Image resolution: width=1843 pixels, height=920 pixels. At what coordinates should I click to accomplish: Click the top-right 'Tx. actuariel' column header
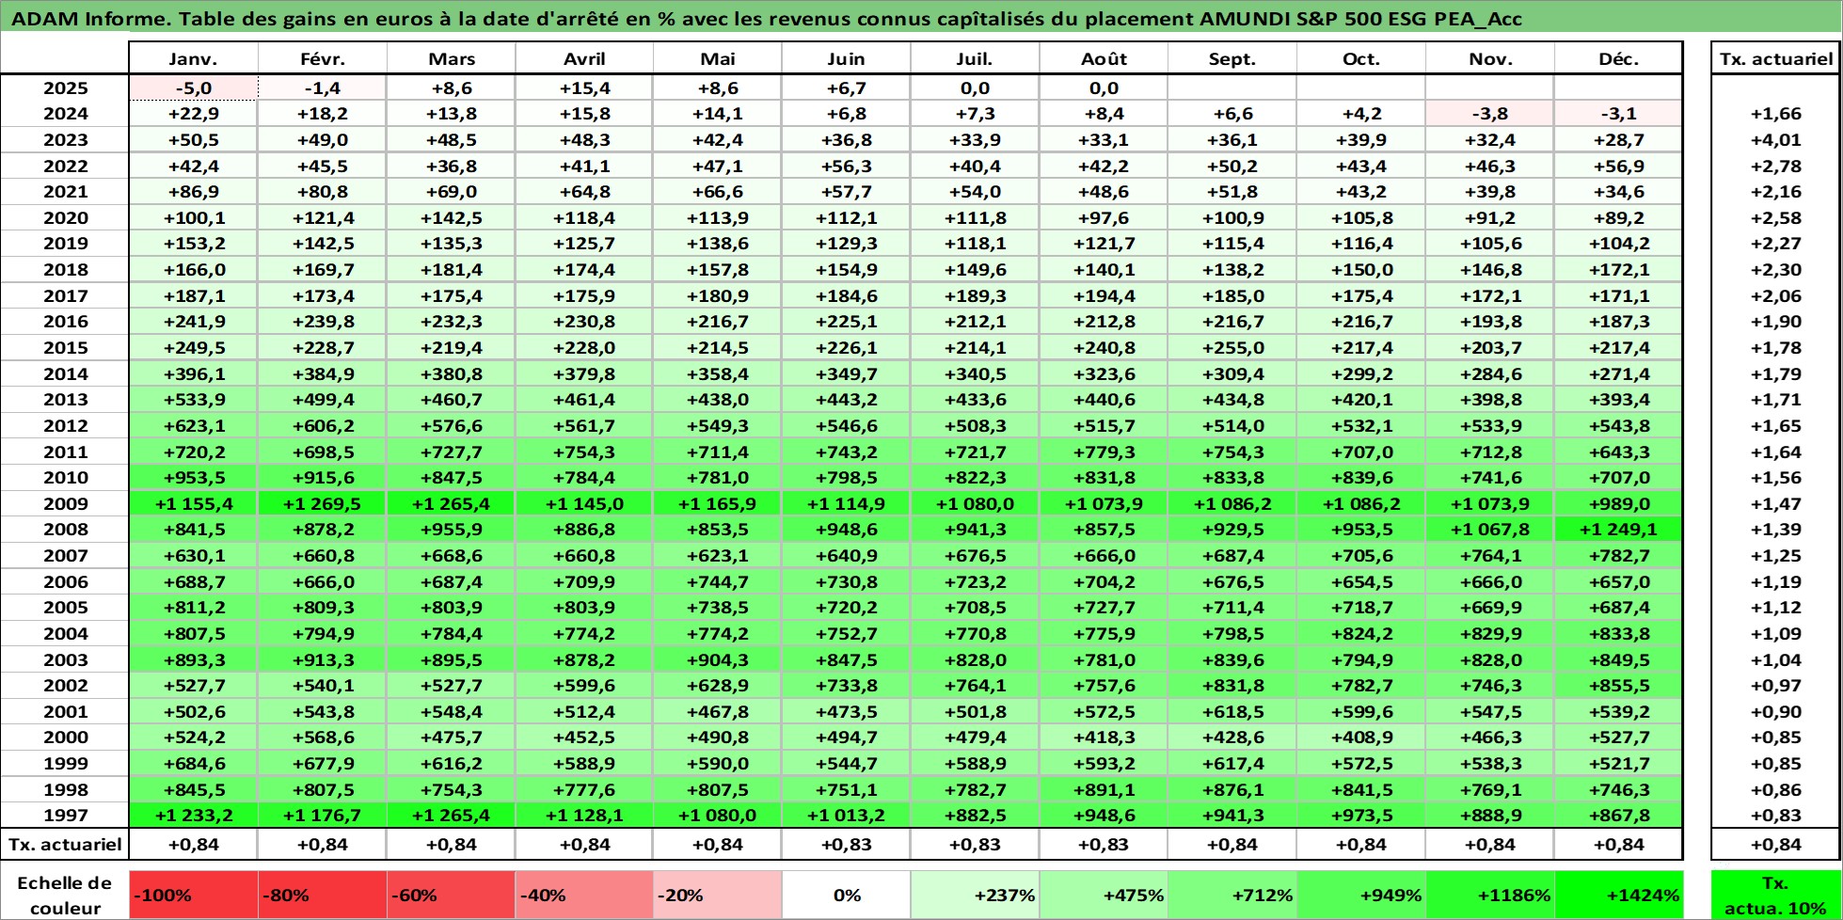pos(1775,58)
